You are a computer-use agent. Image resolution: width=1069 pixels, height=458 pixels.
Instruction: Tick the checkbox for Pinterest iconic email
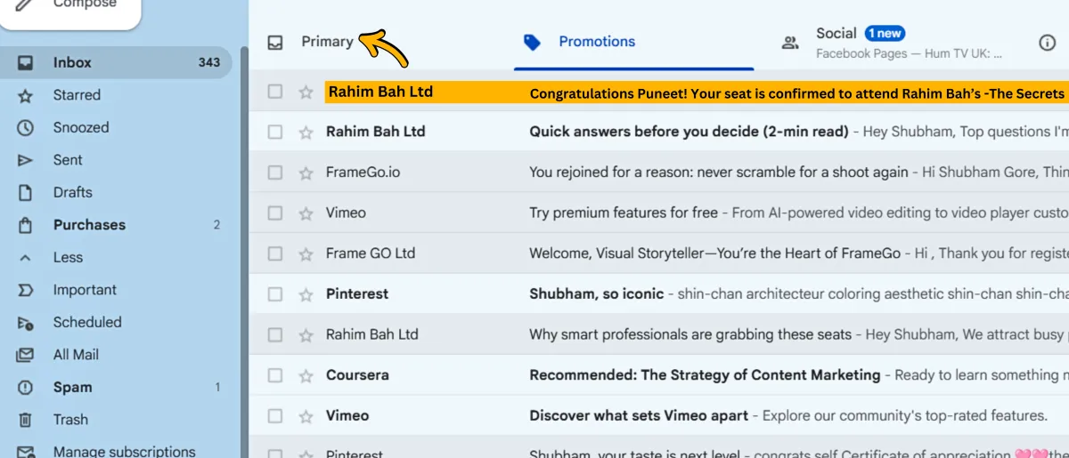point(275,294)
